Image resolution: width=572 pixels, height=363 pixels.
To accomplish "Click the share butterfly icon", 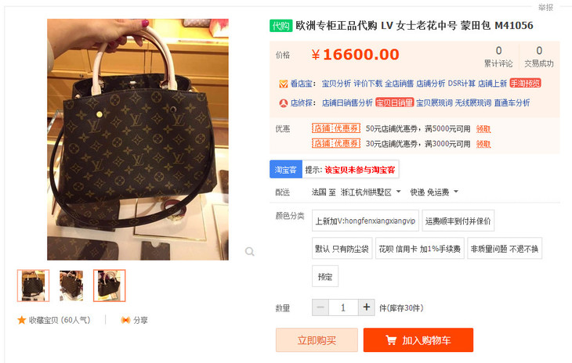I will [125, 320].
